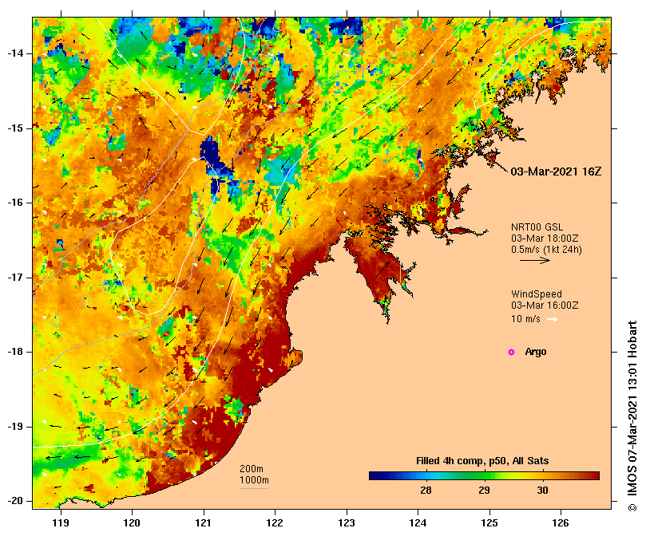This screenshot has height=536, width=646.
Task: Click the '03-Mar-2021 16Z' date label
Action: tap(556, 171)
